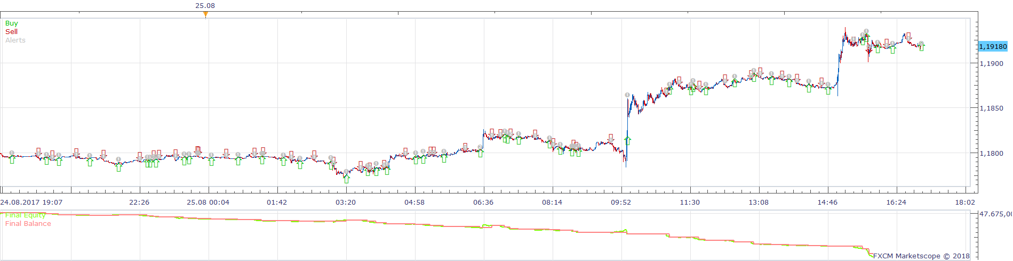The image size is (1013, 261).
Task: Click the 25.08 00:04 time axis label
Action: pyautogui.click(x=208, y=203)
